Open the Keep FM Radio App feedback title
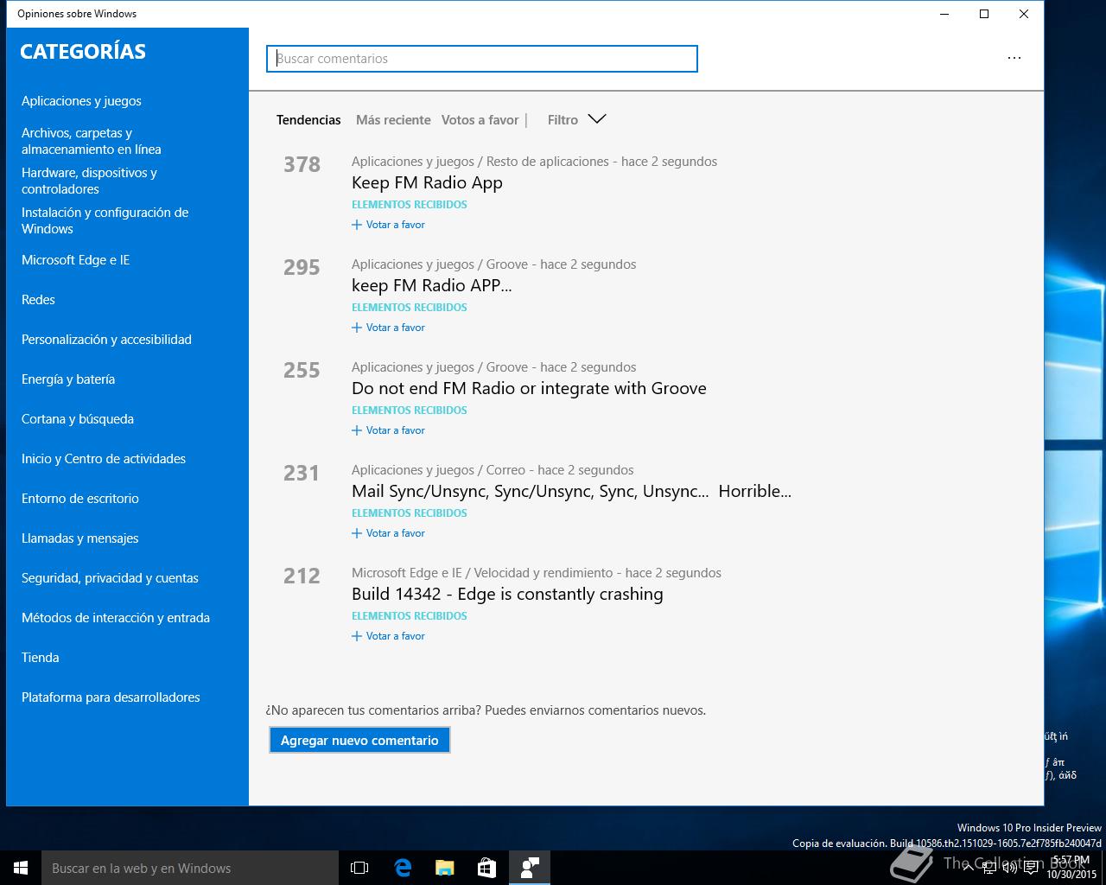 click(x=427, y=183)
